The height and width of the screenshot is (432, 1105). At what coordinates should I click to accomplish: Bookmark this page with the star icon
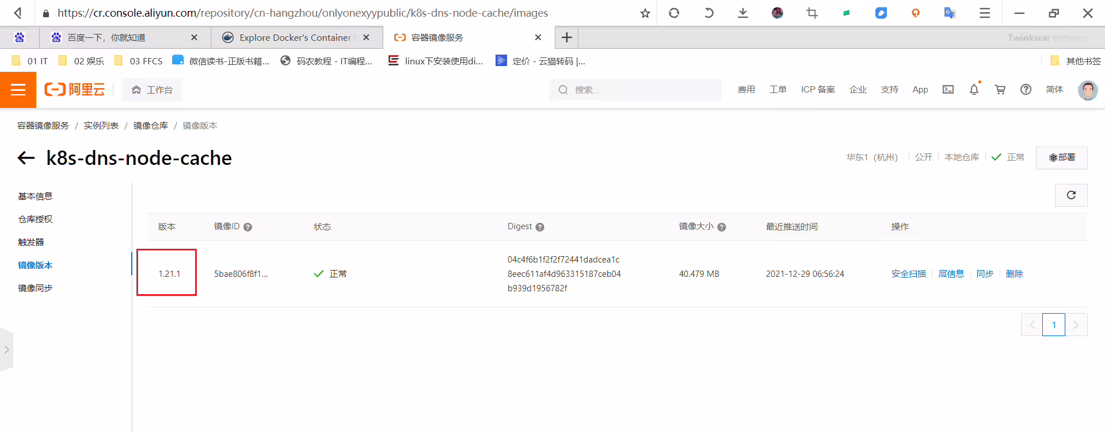click(x=645, y=13)
